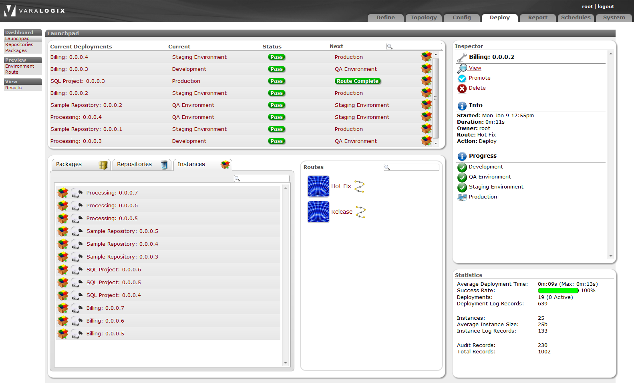Screen dimensions: 634x383
Task: Click deploy icon beside SQL Project: 0.0.0.6
Action: [77, 270]
